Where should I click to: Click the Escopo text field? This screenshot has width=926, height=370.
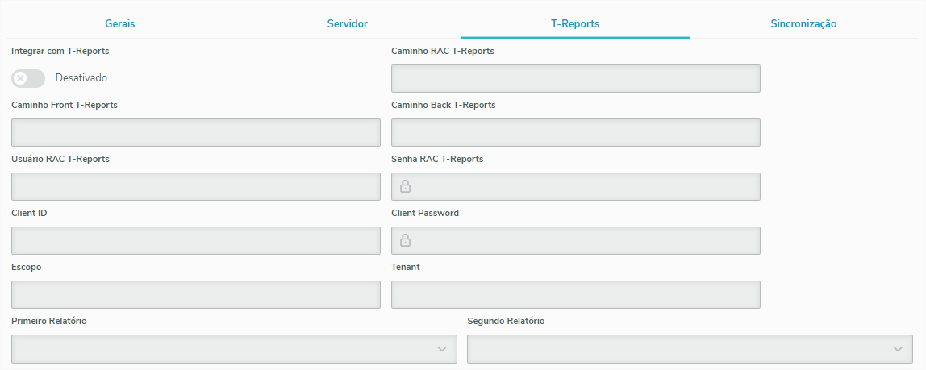196,295
